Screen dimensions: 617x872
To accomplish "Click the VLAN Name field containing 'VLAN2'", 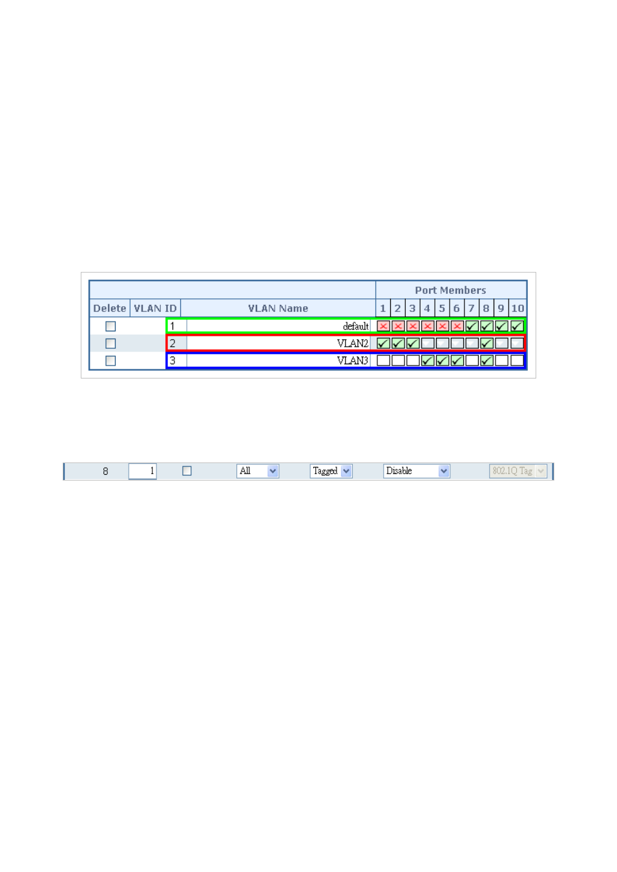I will (278, 344).
